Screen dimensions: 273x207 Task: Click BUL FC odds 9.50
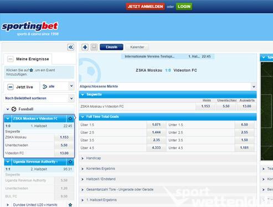coord(64,196)
